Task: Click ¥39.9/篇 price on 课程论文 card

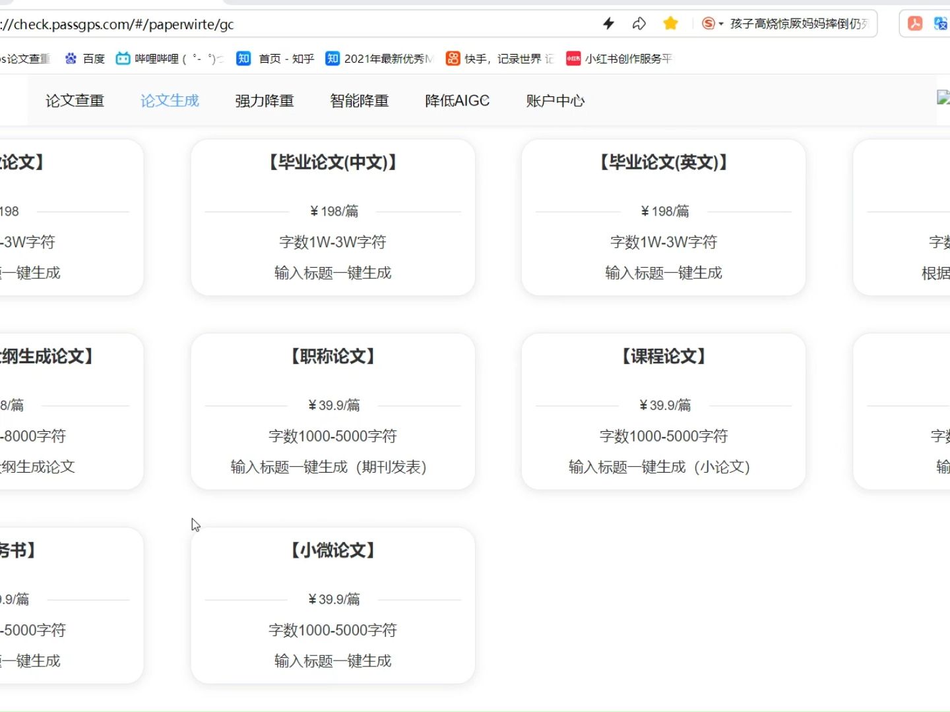Action: tap(664, 405)
